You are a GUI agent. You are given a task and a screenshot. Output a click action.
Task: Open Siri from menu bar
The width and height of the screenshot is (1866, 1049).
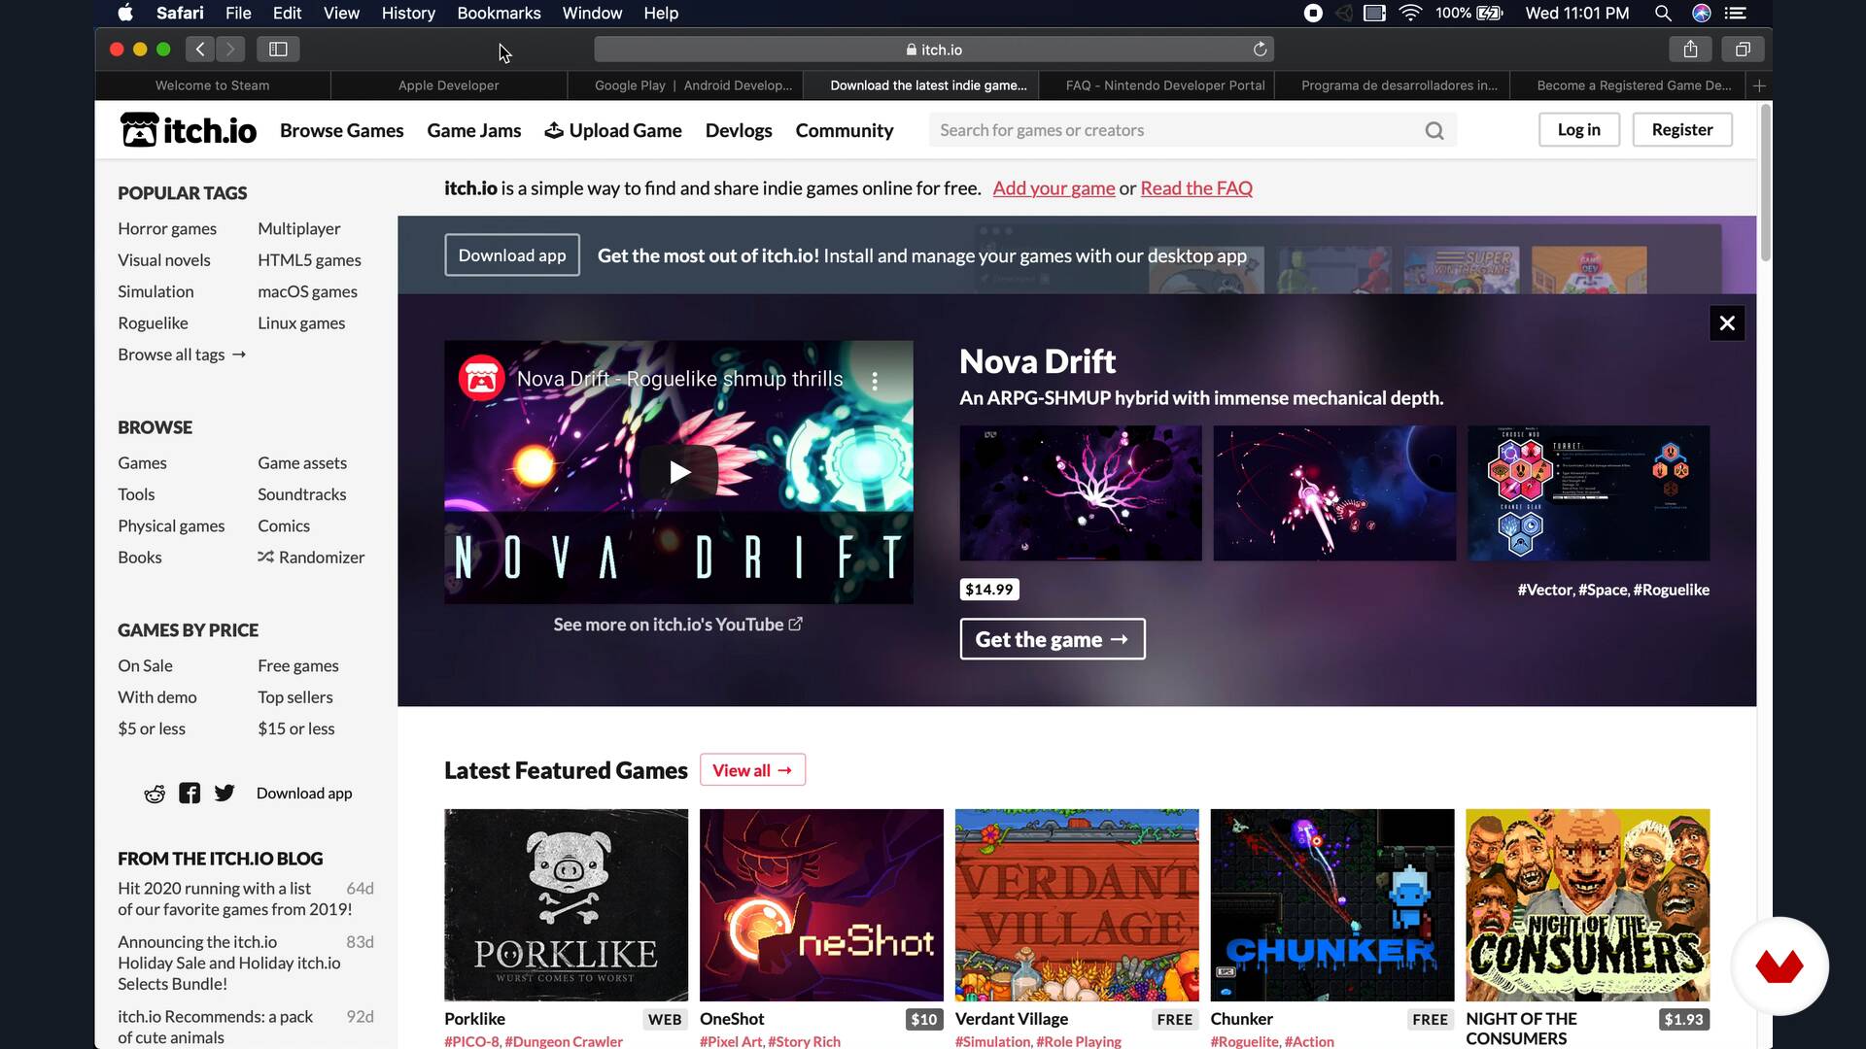pos(1701,13)
